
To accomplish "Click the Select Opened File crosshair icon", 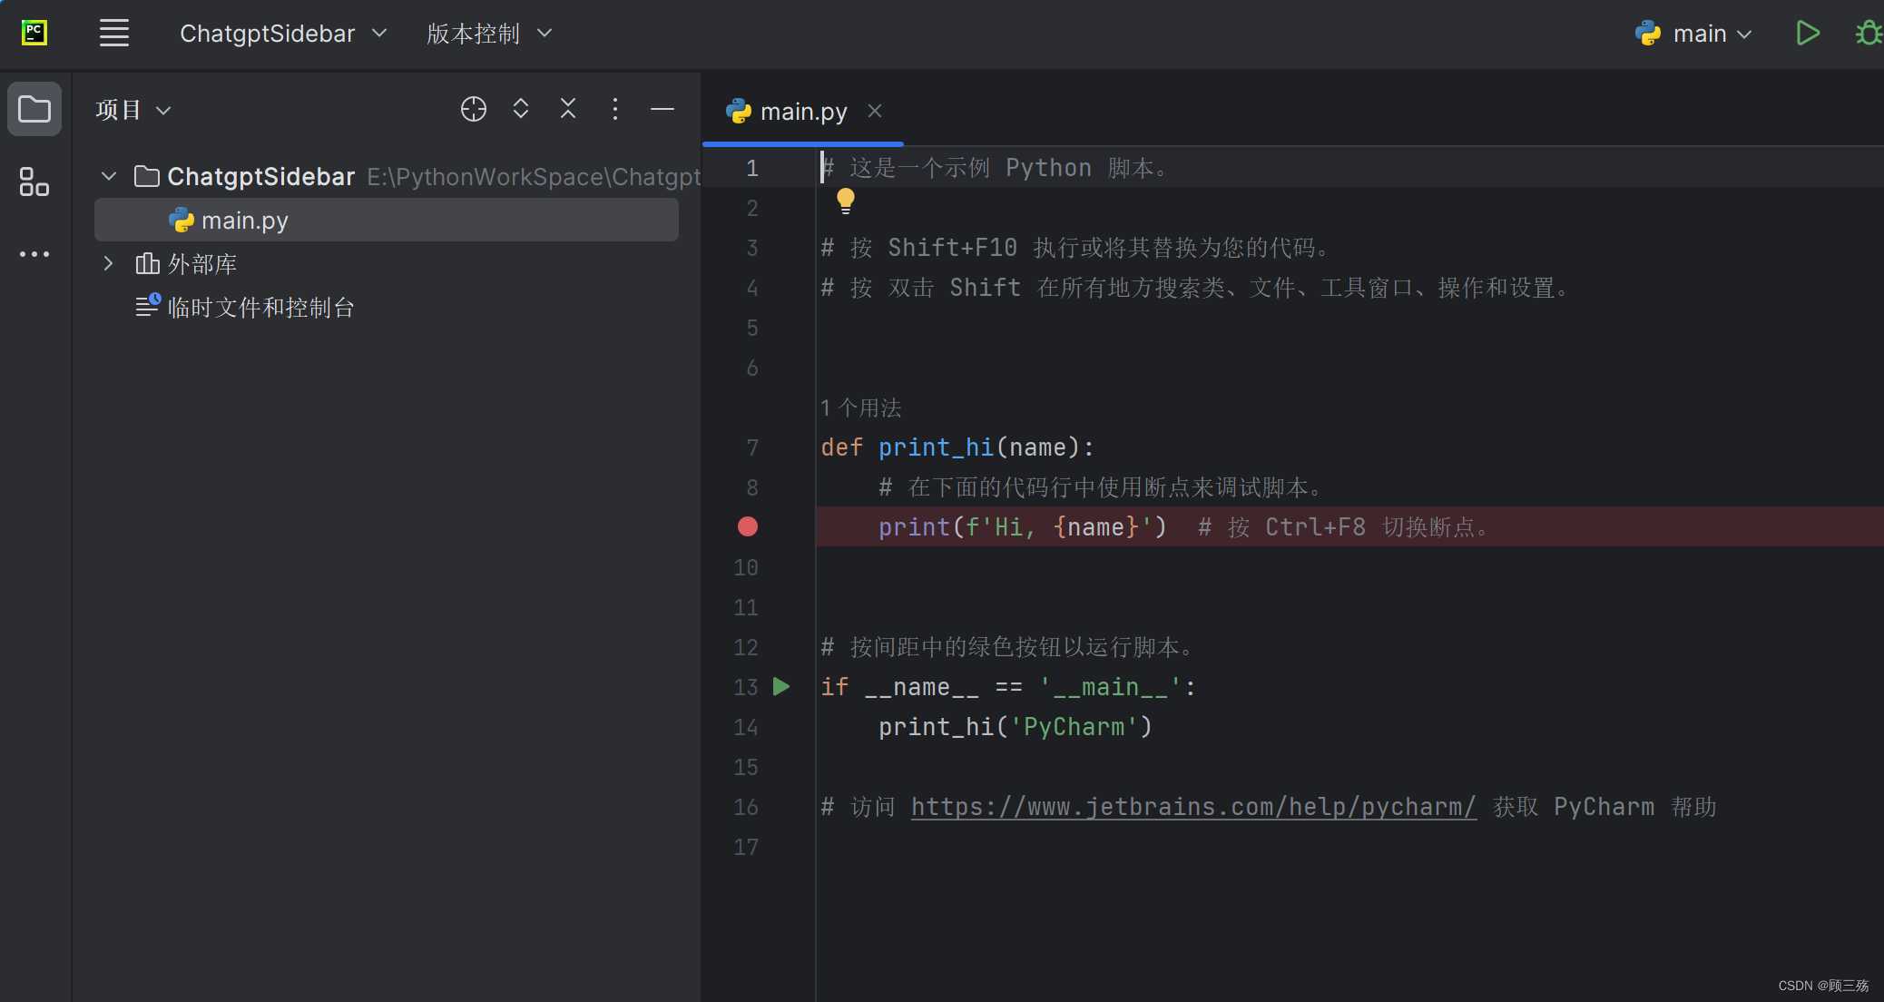I will click(474, 109).
